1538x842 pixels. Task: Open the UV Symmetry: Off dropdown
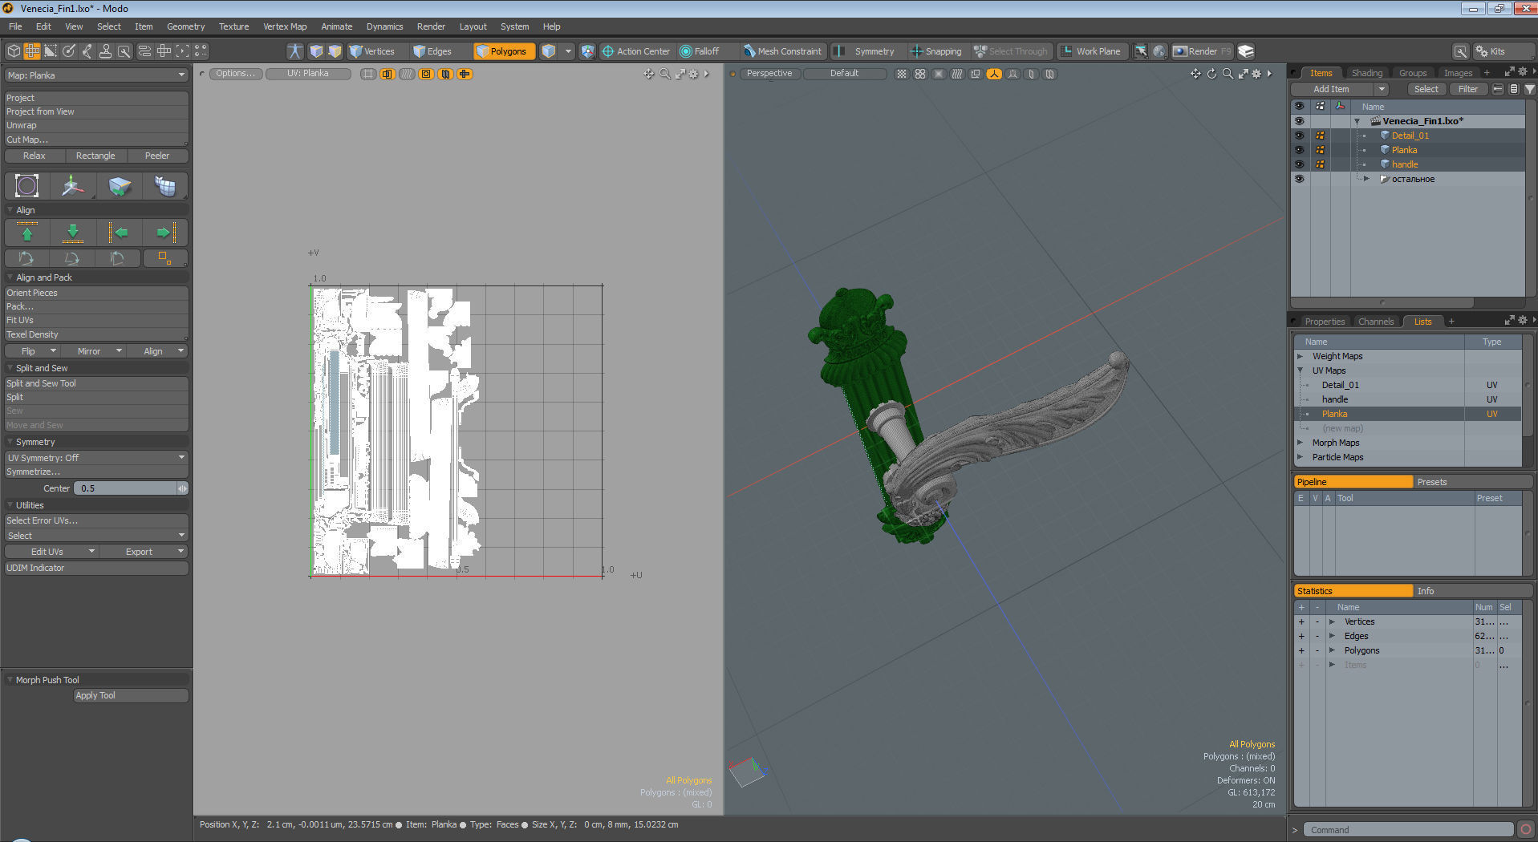pos(95,458)
